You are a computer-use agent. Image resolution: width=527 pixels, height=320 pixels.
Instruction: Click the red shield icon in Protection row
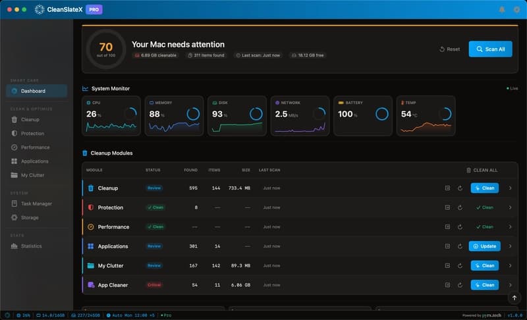click(91, 207)
